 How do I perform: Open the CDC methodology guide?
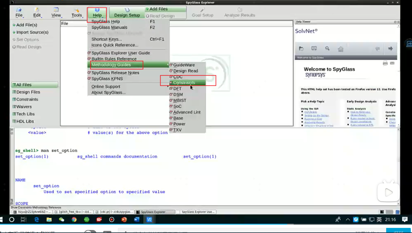pyautogui.click(x=187, y=77)
